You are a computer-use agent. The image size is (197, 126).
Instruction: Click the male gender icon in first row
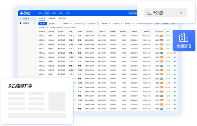click(73, 36)
